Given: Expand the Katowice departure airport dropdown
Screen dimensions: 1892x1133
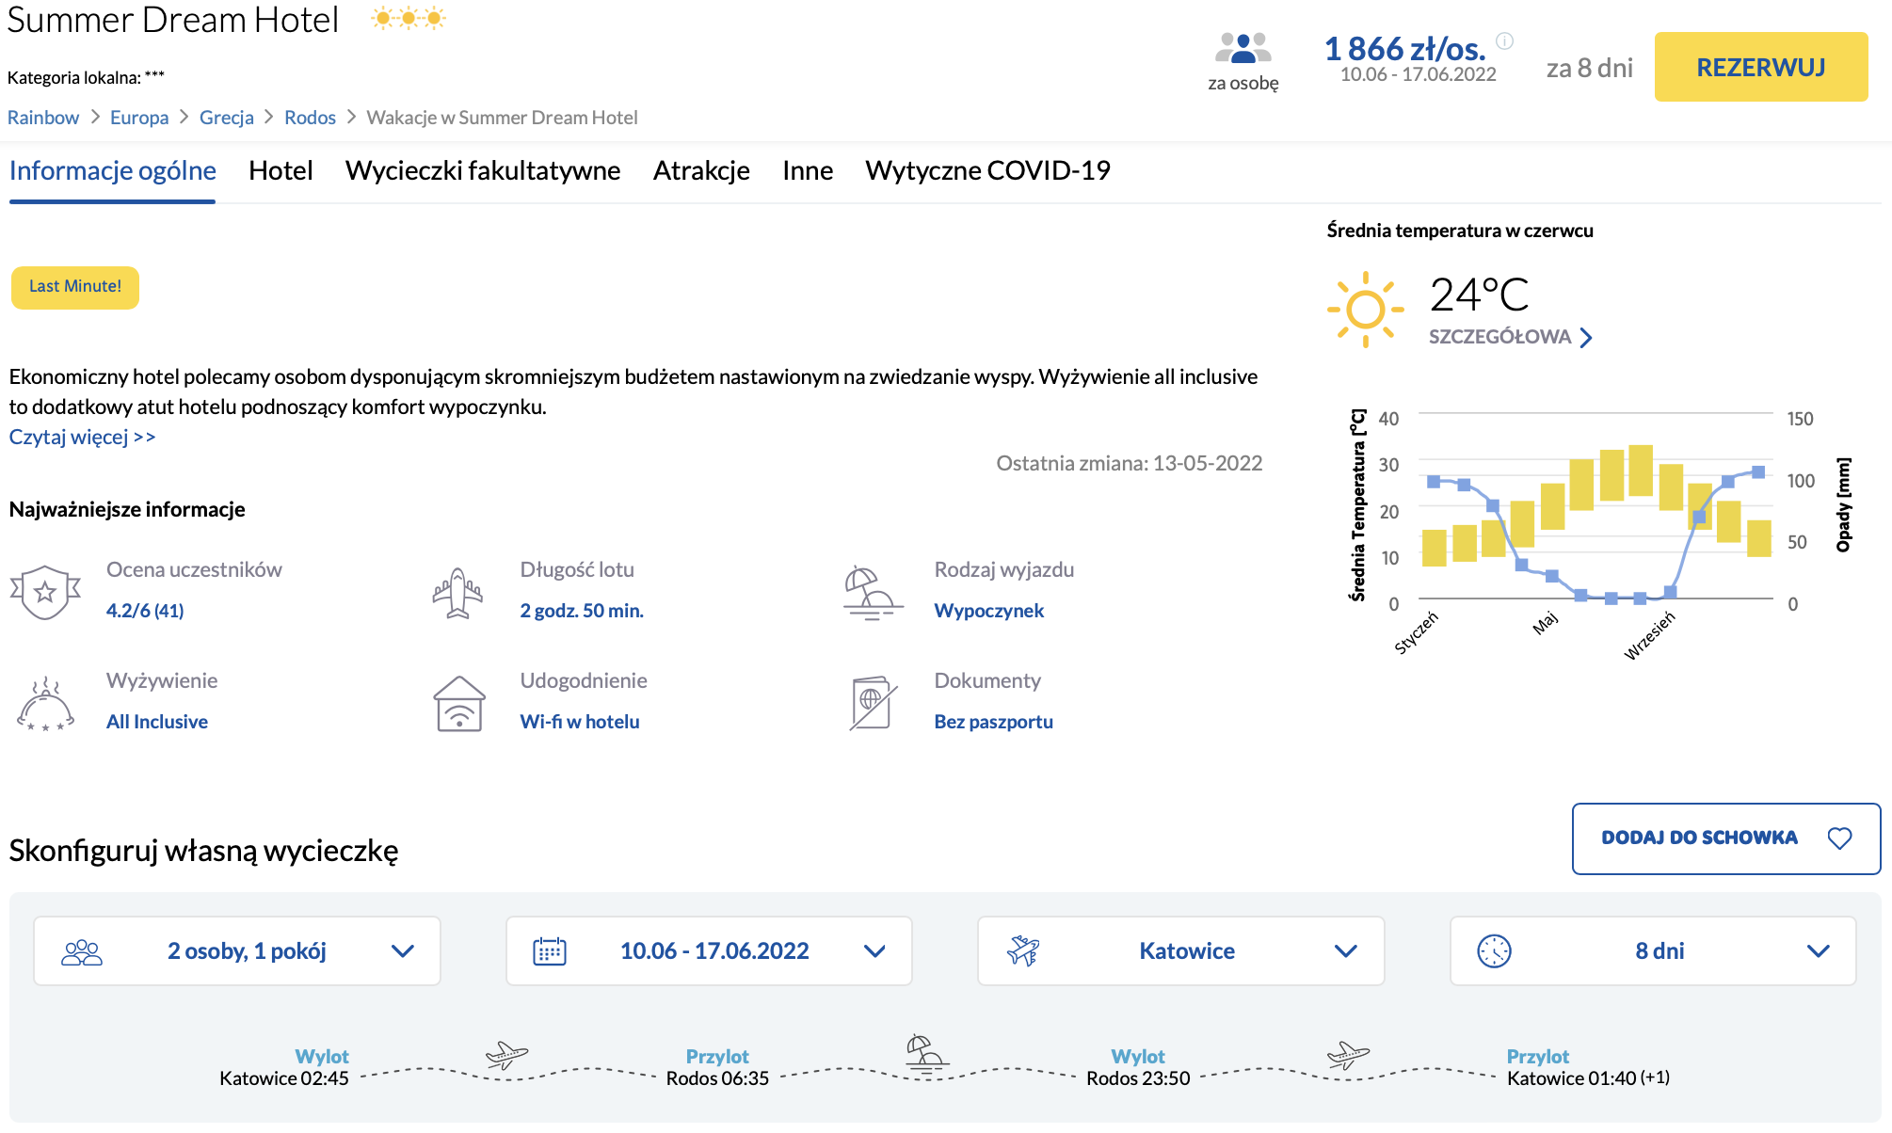Looking at the screenshot, I should (x=1181, y=951).
